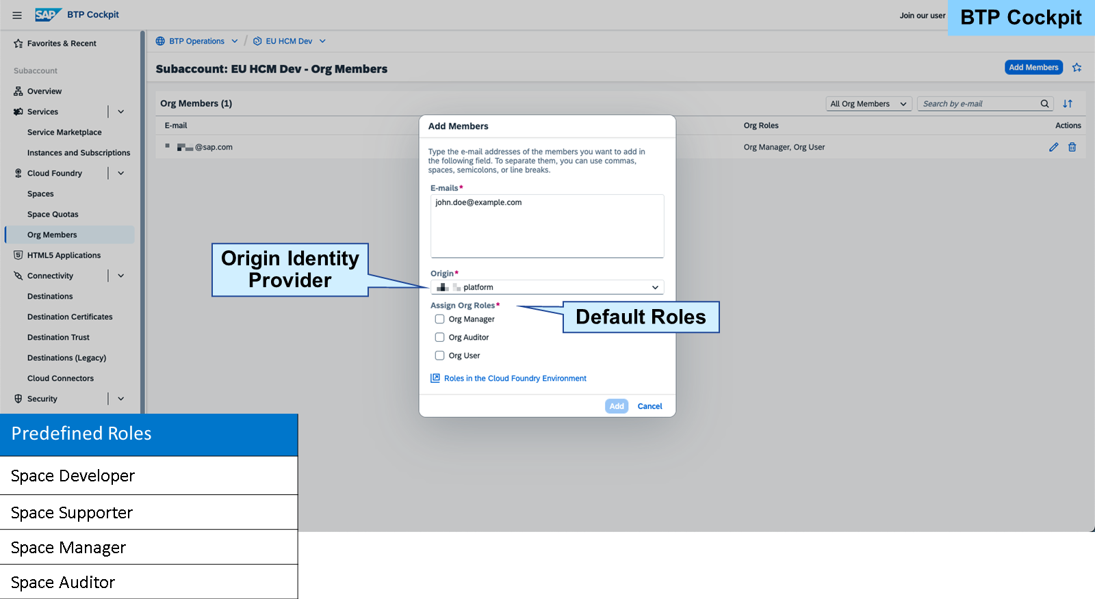Viewport: 1095px width, 599px height.
Task: Check the Org Auditor role
Action: coord(439,337)
